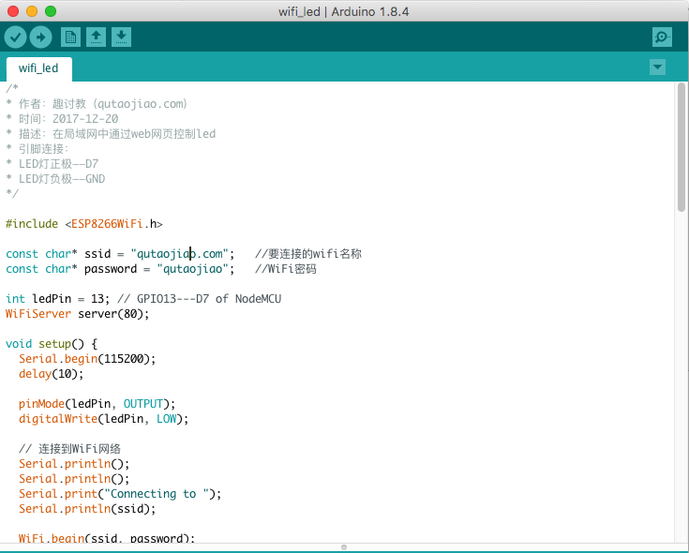Viewport: 689px width, 553px height.
Task: Click the 'WiFi.begin(ssid, password);' line
Action: 106,538
